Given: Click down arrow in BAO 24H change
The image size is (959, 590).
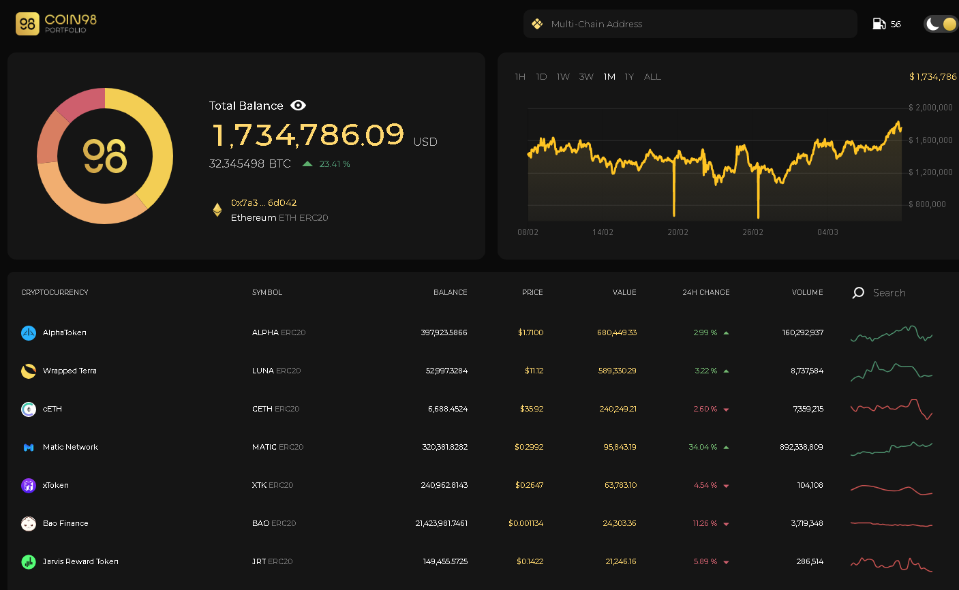Looking at the screenshot, I should pyautogui.click(x=726, y=524).
